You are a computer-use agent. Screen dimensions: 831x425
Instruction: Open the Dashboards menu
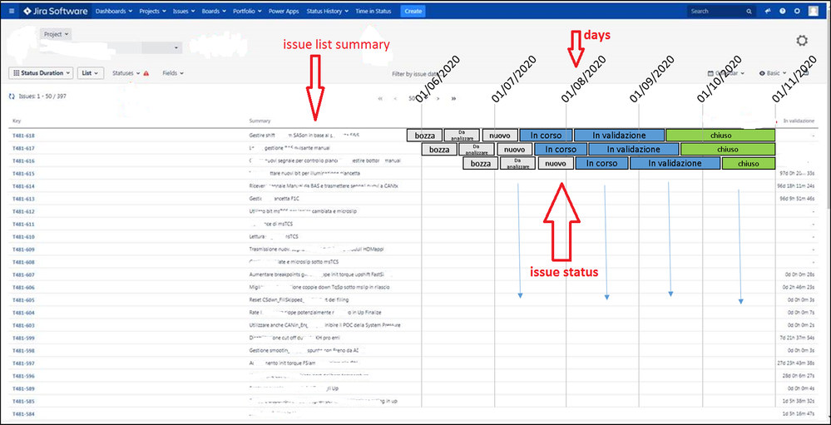114,11
